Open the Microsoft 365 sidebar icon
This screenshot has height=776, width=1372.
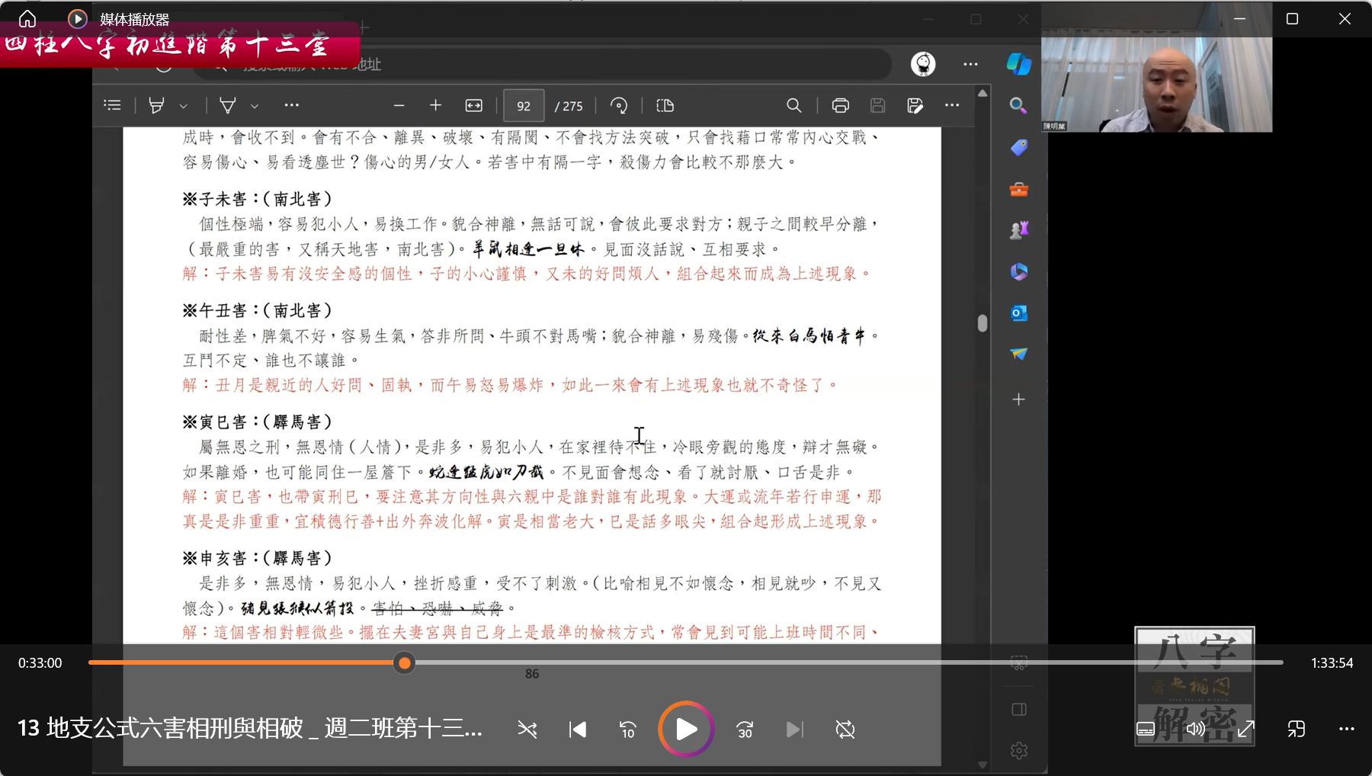(x=1018, y=271)
